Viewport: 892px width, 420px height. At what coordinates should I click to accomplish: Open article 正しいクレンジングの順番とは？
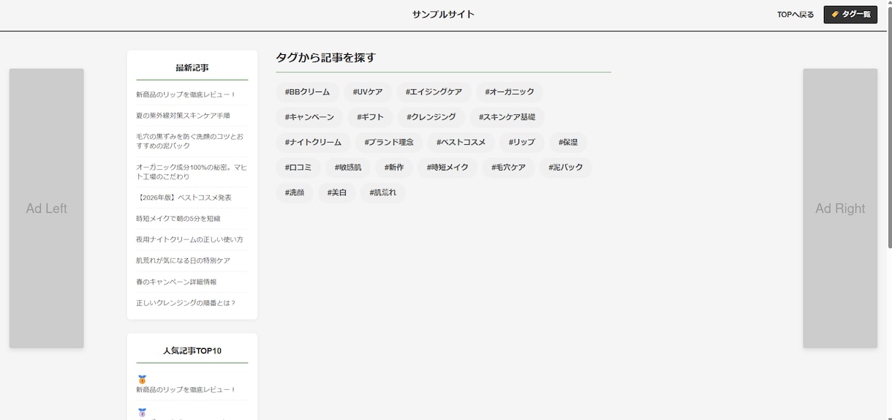(186, 303)
